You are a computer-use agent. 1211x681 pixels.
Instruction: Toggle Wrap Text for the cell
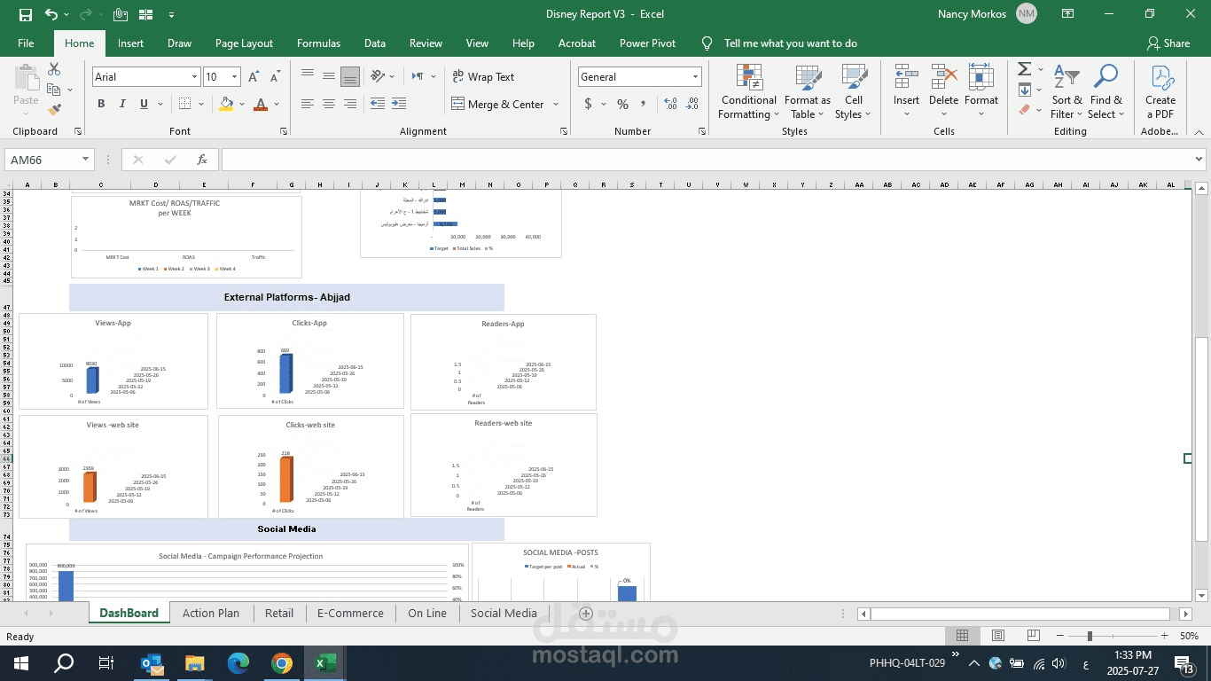pyautogui.click(x=482, y=77)
